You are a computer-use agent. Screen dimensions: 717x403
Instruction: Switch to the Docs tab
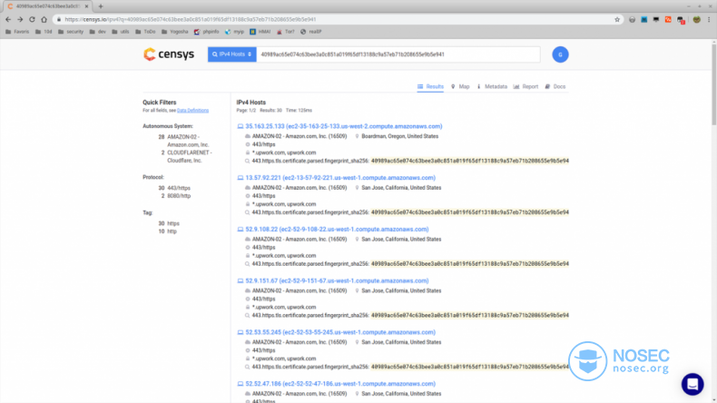point(555,86)
